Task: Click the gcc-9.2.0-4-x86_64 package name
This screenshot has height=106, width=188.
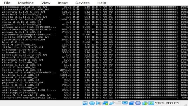Action: (x=19, y=67)
